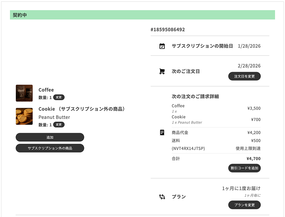Viewport: 285px width, 217px height.
Task: Click the receipt icon for billing details
Action: click(162, 132)
